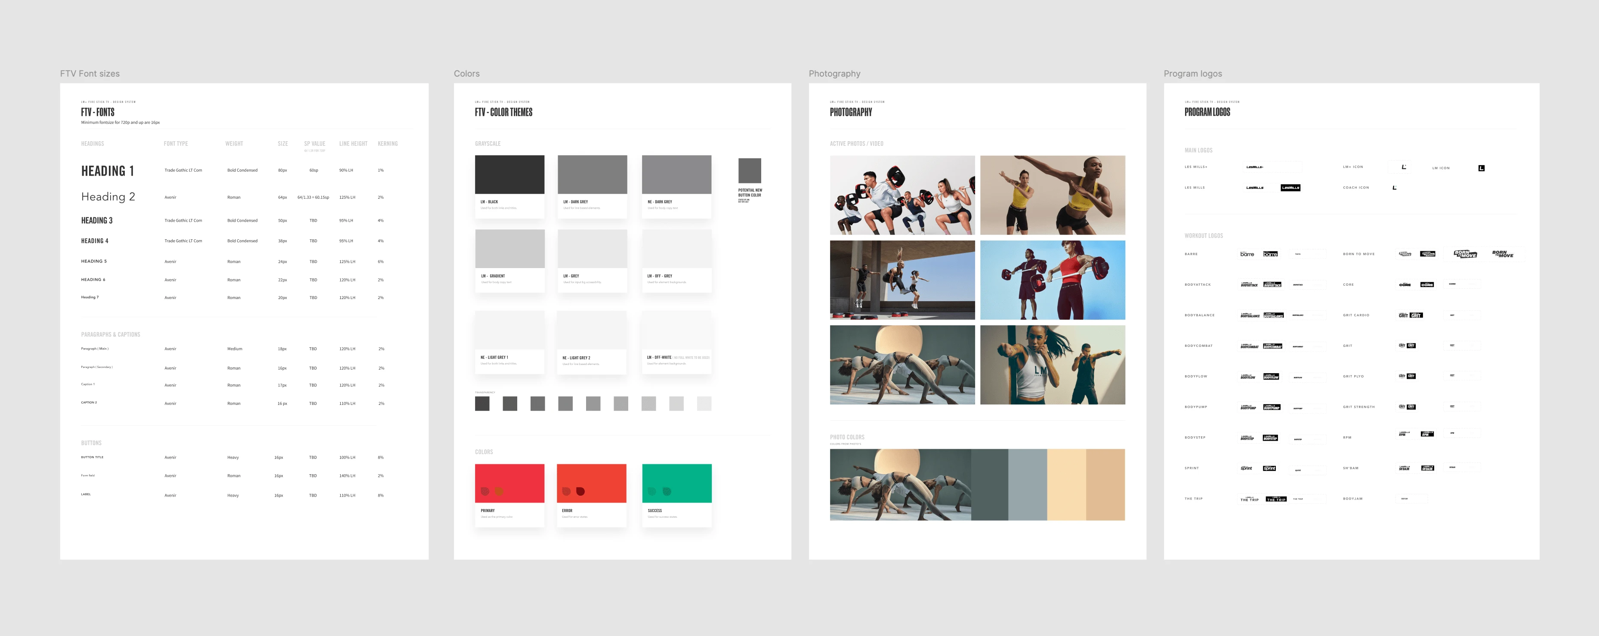Click the large outlined Born To Move logo
The image size is (1599, 636).
[x=1465, y=254]
